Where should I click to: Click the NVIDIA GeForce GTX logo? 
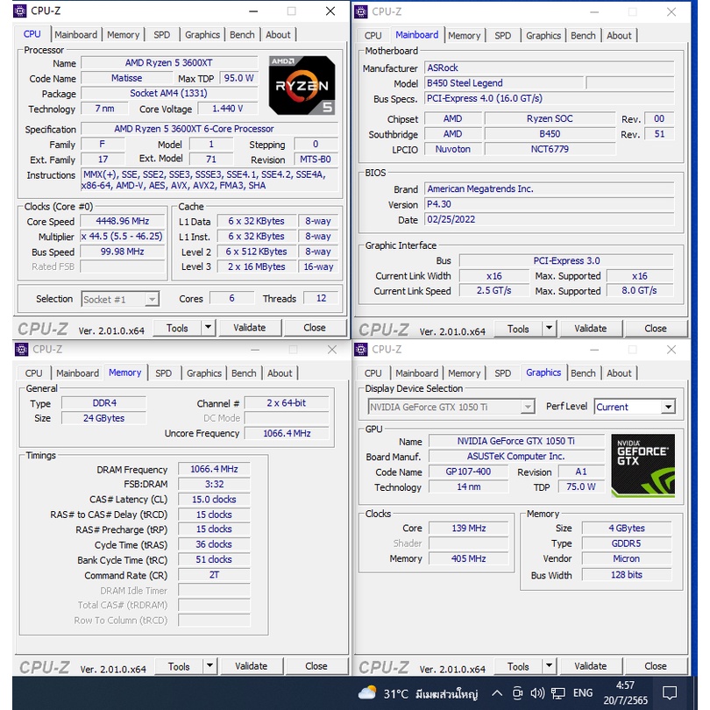click(643, 464)
